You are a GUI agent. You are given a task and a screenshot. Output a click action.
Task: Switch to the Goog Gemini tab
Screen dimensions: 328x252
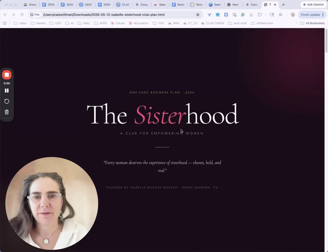tap(142, 4)
